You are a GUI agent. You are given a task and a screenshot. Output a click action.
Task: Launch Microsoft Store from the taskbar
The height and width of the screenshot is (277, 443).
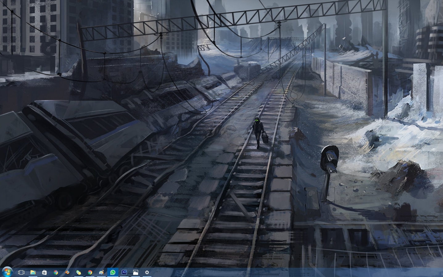point(44,272)
